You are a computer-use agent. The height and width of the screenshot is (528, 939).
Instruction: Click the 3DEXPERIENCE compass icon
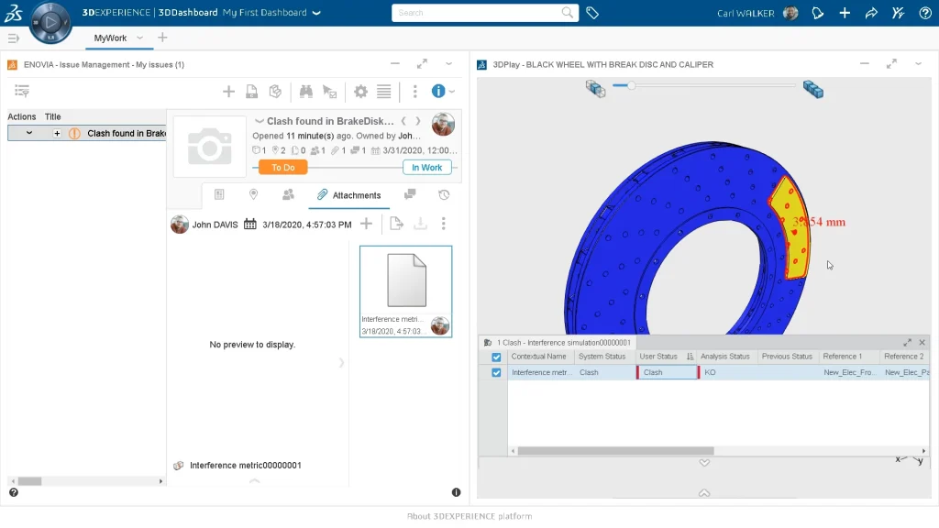pyautogui.click(x=50, y=22)
